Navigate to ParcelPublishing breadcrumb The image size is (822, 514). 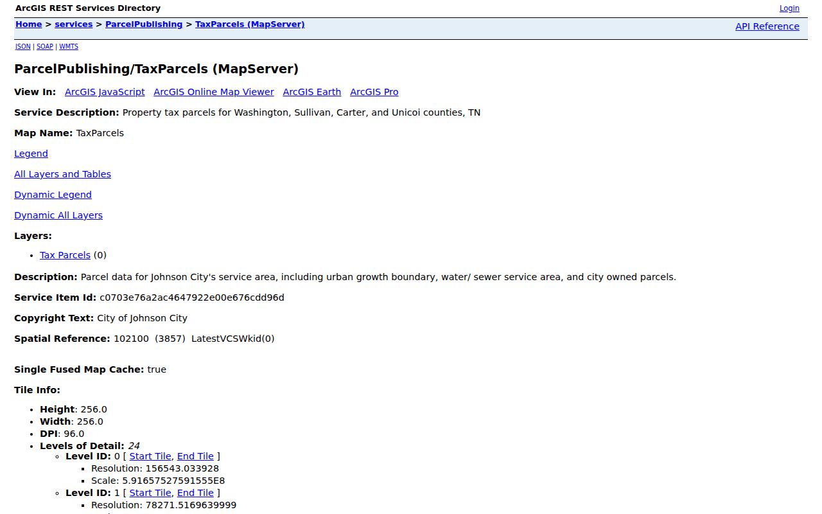pos(144,24)
